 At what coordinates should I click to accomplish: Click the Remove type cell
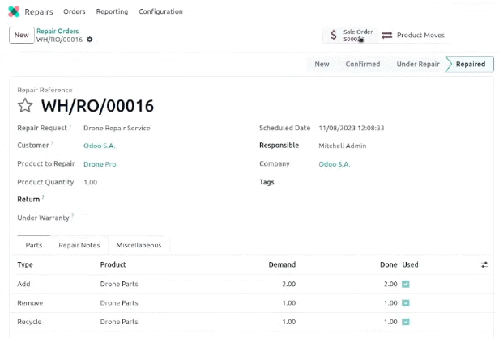point(30,303)
